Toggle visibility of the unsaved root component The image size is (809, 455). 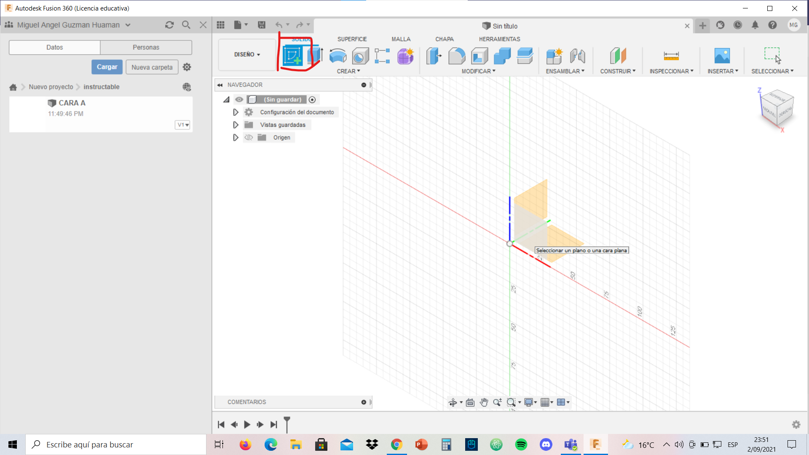click(x=239, y=99)
